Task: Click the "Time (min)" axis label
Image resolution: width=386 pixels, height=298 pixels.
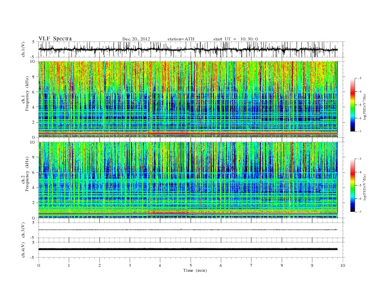Action: point(195,270)
